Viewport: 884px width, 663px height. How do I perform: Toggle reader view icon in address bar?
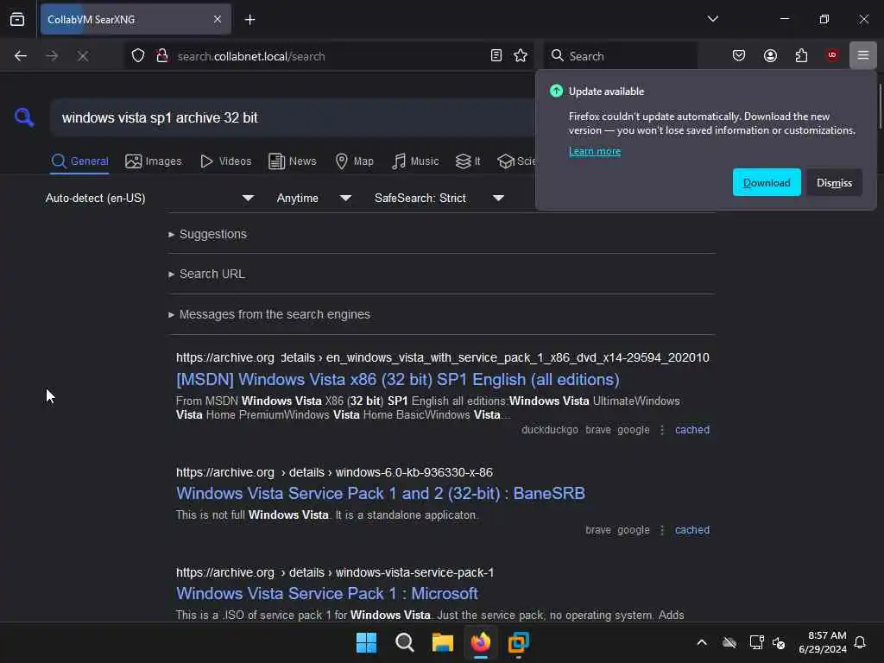point(496,55)
